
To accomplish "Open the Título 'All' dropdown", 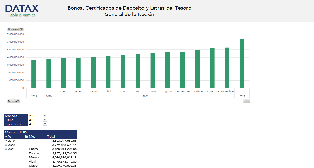I will click(x=44, y=120).
